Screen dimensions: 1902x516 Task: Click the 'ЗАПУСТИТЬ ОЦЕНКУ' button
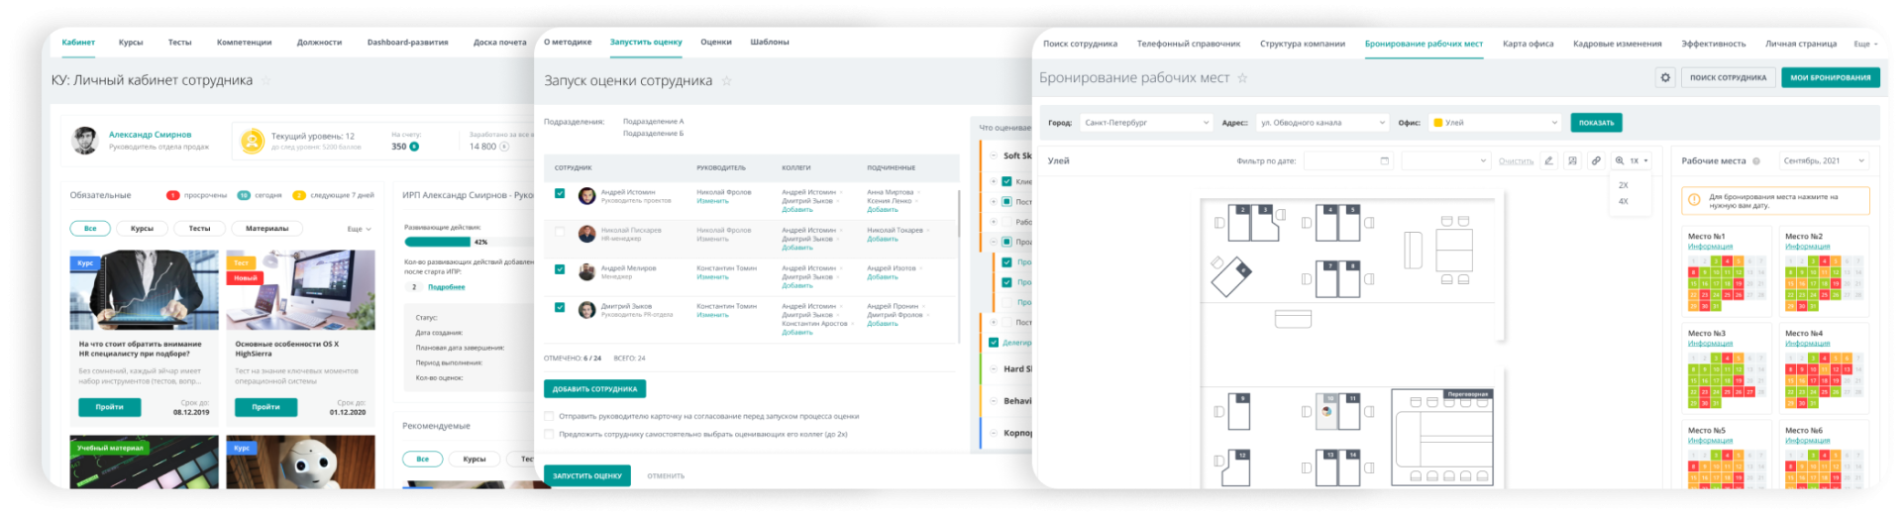(x=586, y=476)
